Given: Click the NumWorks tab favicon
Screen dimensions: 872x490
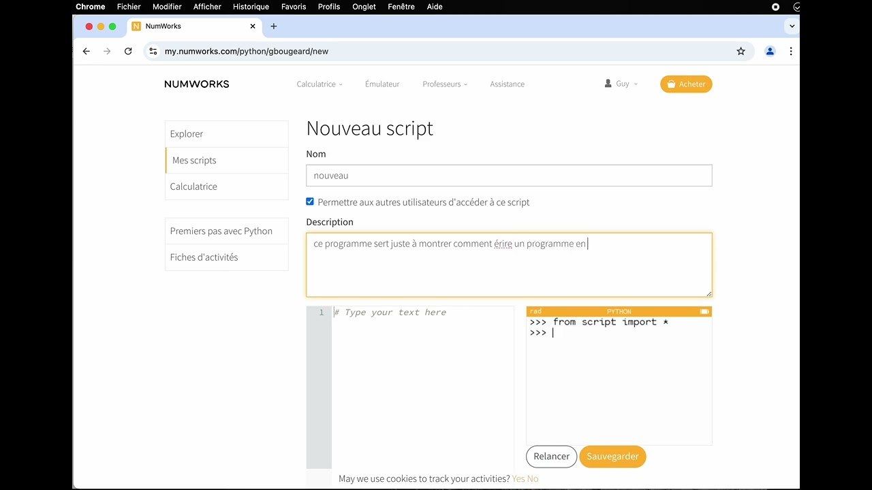Looking at the screenshot, I should [x=136, y=27].
